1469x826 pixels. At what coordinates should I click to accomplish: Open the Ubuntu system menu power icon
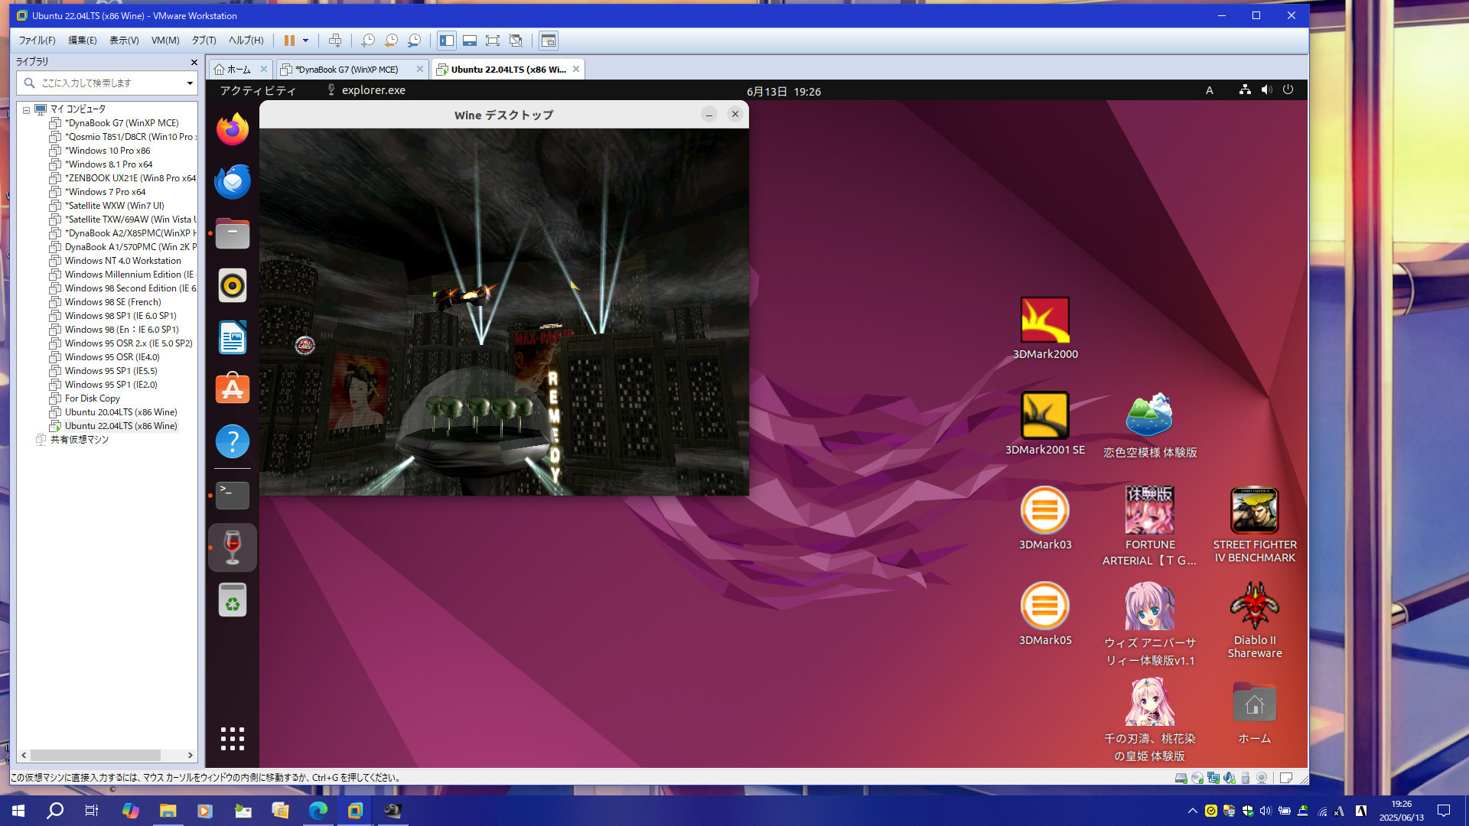click(1288, 90)
